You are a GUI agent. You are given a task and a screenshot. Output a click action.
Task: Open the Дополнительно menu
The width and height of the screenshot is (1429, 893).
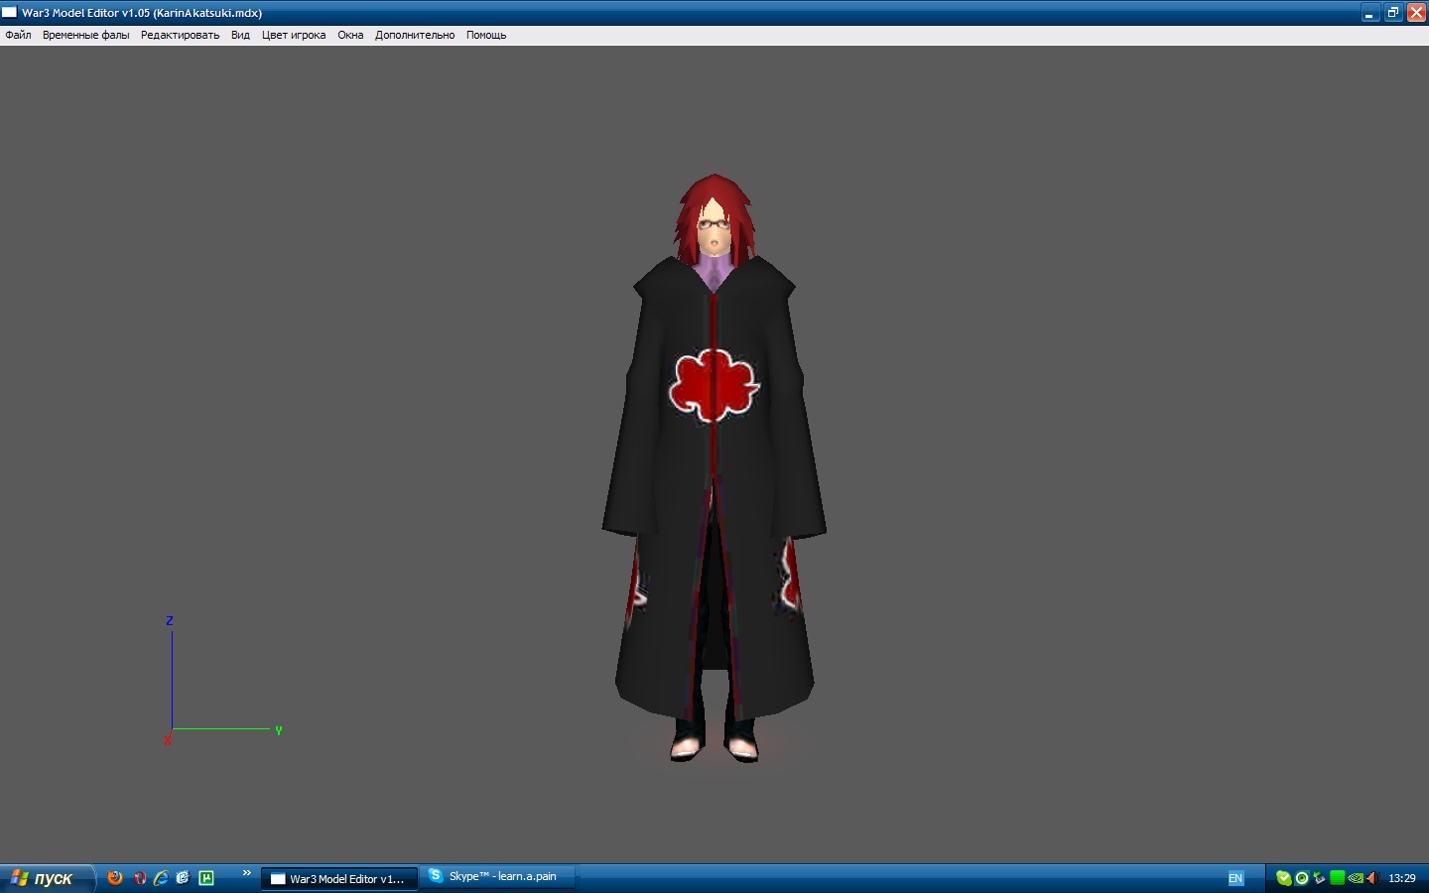tap(415, 35)
